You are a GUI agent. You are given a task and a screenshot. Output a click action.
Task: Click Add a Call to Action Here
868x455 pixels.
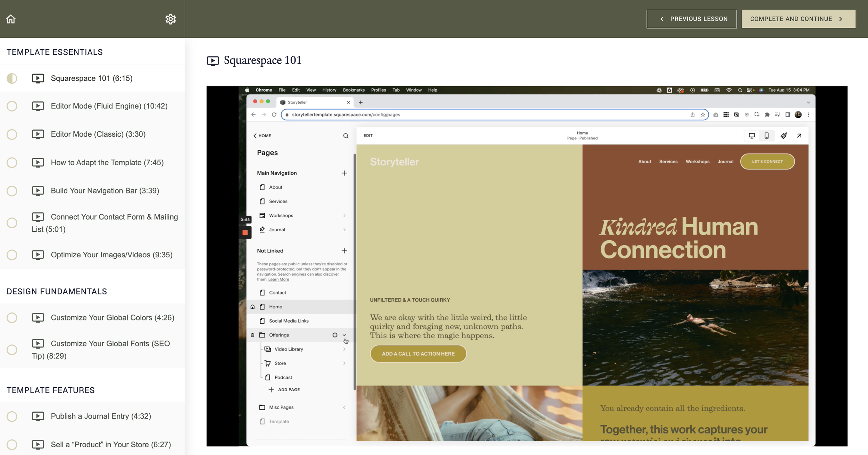click(418, 354)
